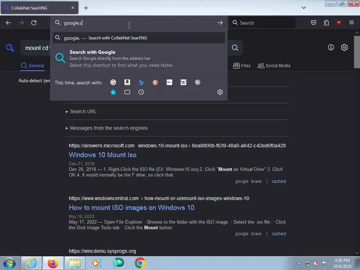Switch to the Social Media tab

point(274,66)
